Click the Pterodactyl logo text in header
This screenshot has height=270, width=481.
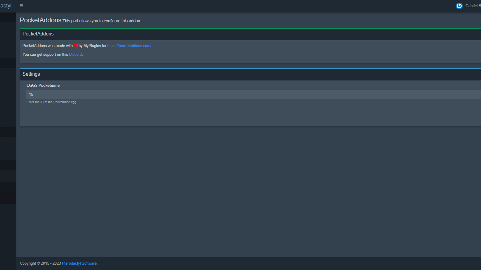click(x=6, y=6)
